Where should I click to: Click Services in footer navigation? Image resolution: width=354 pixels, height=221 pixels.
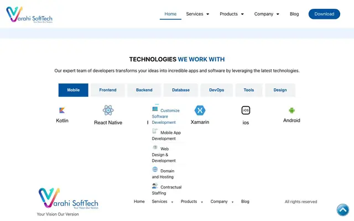[x=159, y=201]
